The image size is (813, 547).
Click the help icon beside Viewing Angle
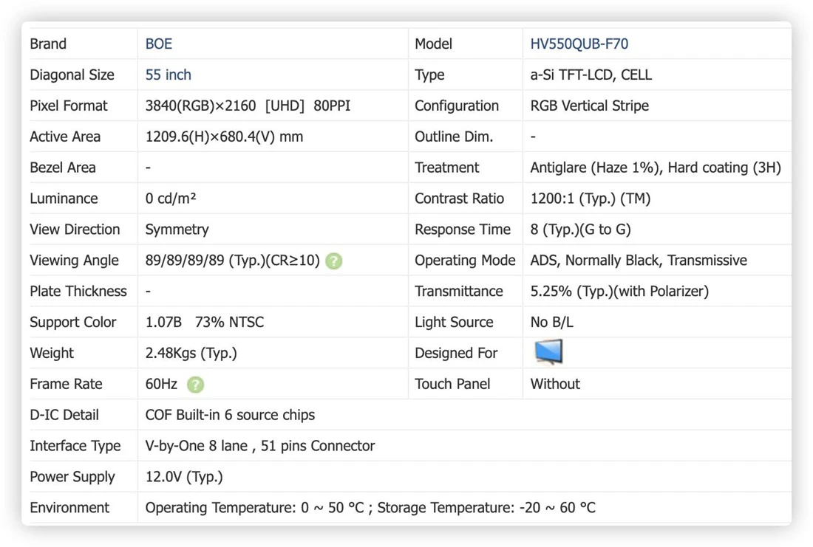pyautogui.click(x=333, y=261)
